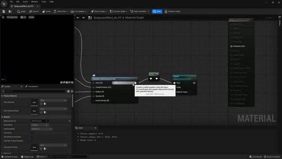Open the Hierarchy dropdown

[61, 11]
